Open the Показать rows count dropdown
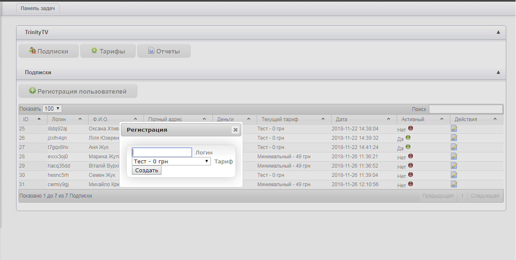Image resolution: width=516 pixels, height=260 pixels. point(52,108)
